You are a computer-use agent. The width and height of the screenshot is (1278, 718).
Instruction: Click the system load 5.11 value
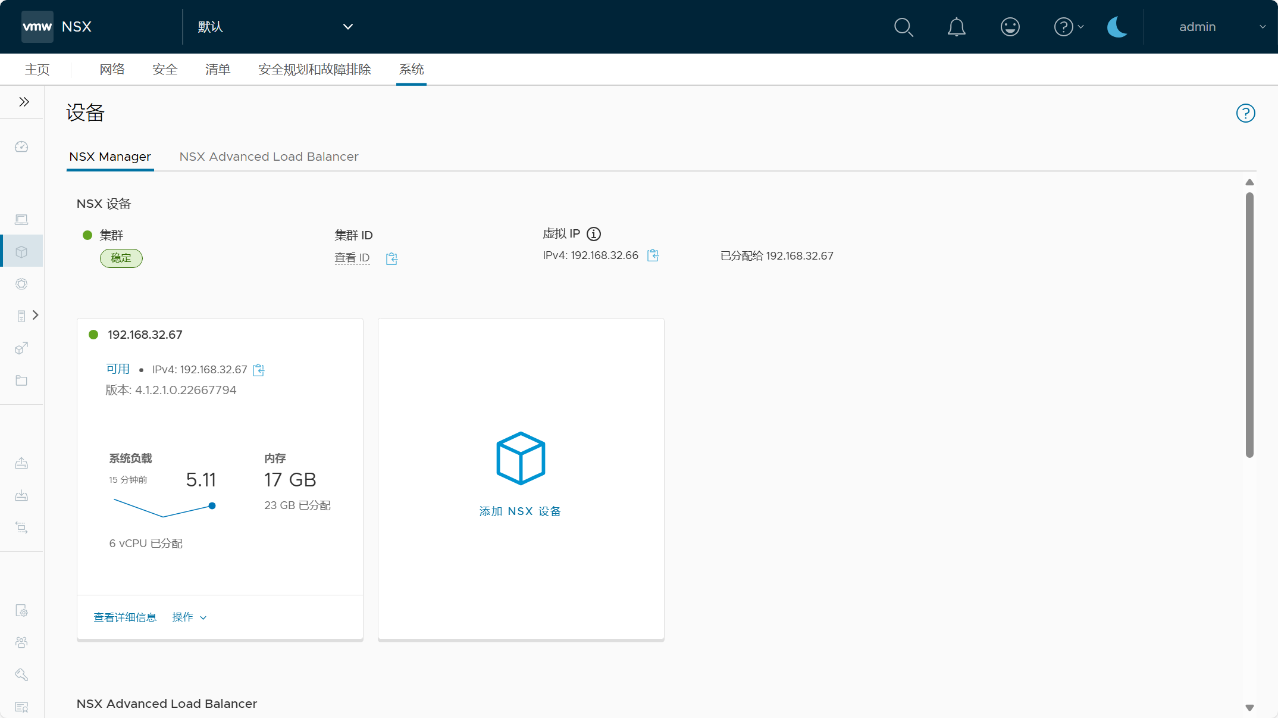click(201, 480)
